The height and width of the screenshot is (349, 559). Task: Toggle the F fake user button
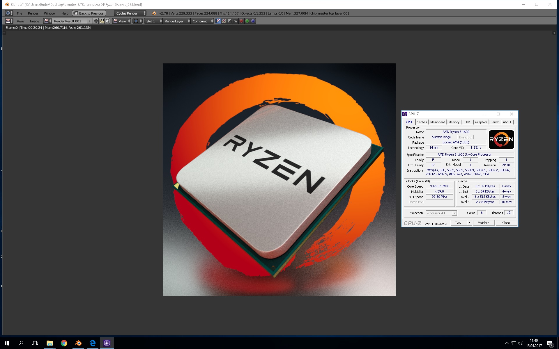pyautogui.click(x=90, y=21)
